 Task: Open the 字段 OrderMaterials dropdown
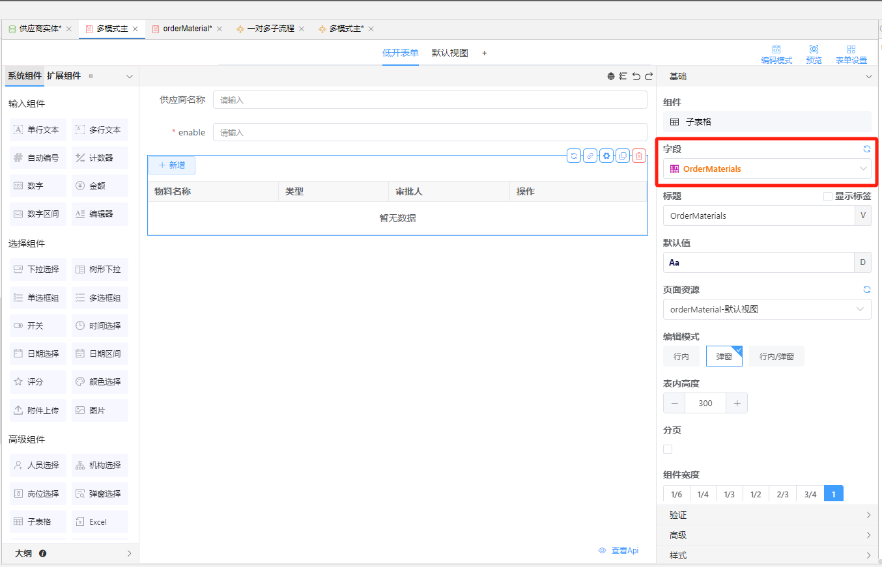(x=767, y=169)
